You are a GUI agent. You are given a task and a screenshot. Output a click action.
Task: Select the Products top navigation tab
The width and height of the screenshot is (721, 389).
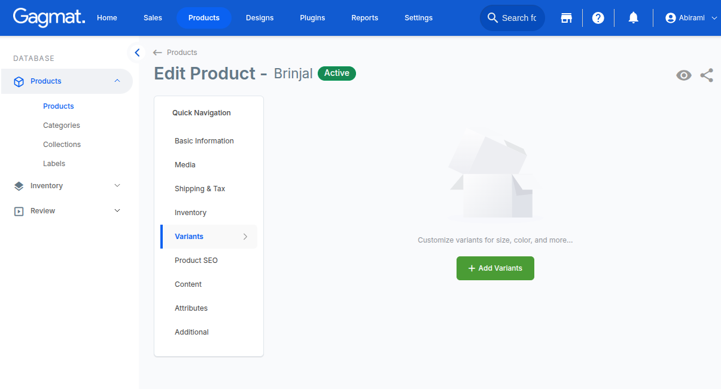(x=204, y=18)
